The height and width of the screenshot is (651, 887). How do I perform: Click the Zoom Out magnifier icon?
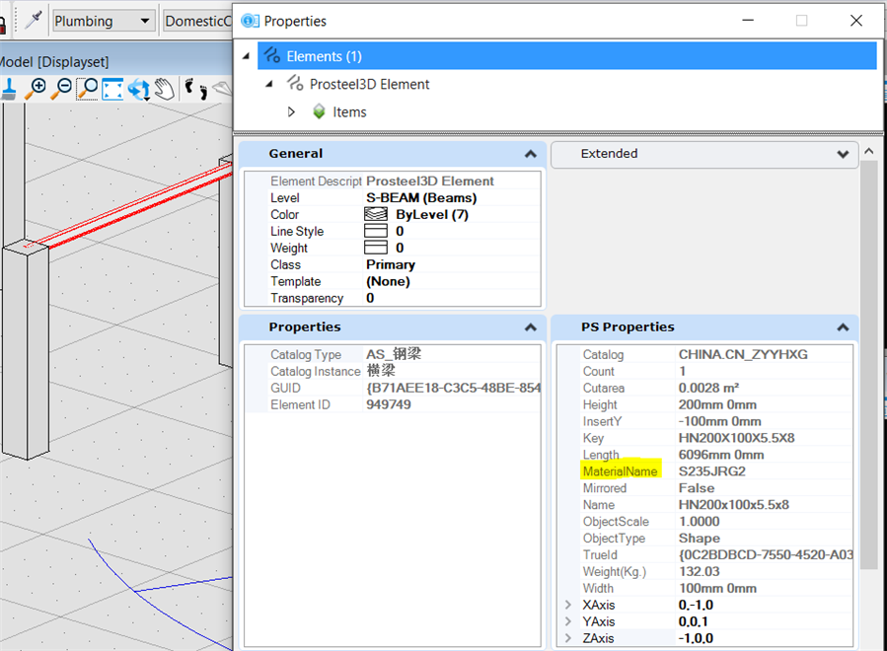pyautogui.click(x=61, y=89)
